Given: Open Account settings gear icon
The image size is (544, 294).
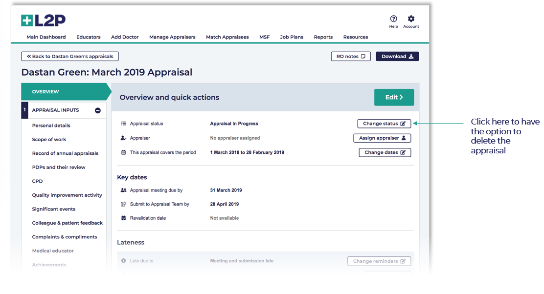Looking at the screenshot, I should coord(411,19).
